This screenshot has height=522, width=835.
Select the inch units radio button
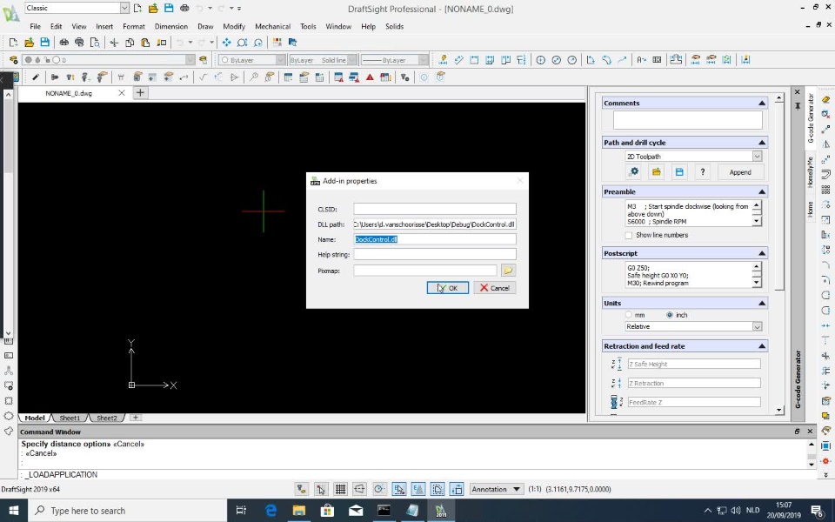[669, 315]
